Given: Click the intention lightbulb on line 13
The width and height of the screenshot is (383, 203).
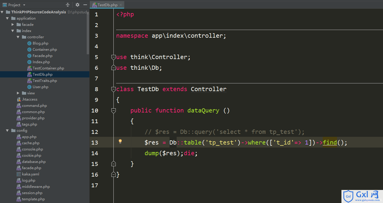Looking at the screenshot, I should pyautogui.click(x=120, y=142).
